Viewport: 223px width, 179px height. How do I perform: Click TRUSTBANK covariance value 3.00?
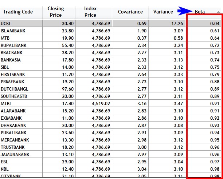[x=142, y=147]
